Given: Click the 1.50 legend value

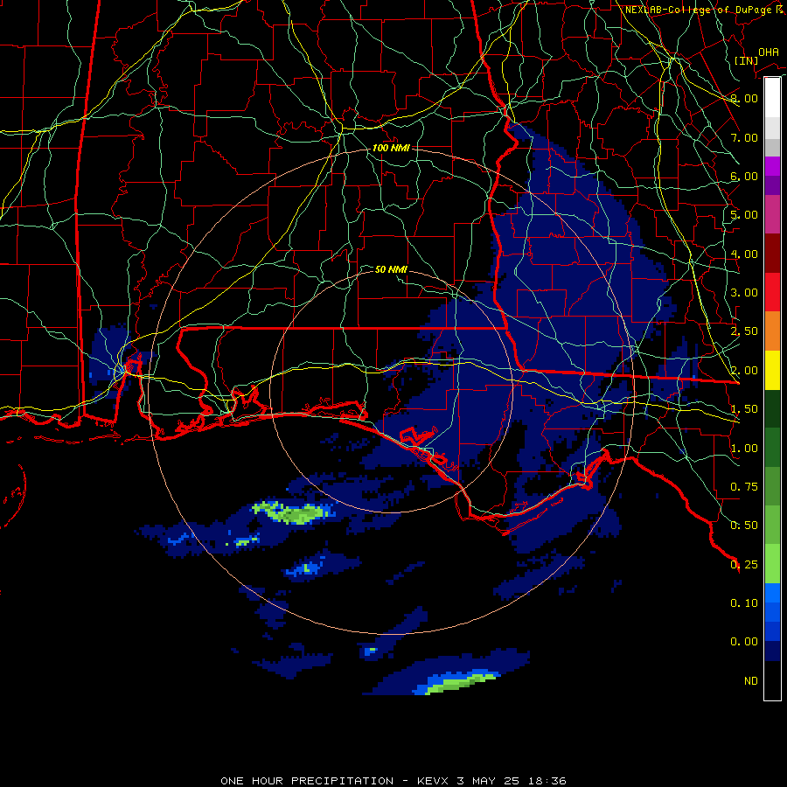Looking at the screenshot, I should [x=744, y=409].
